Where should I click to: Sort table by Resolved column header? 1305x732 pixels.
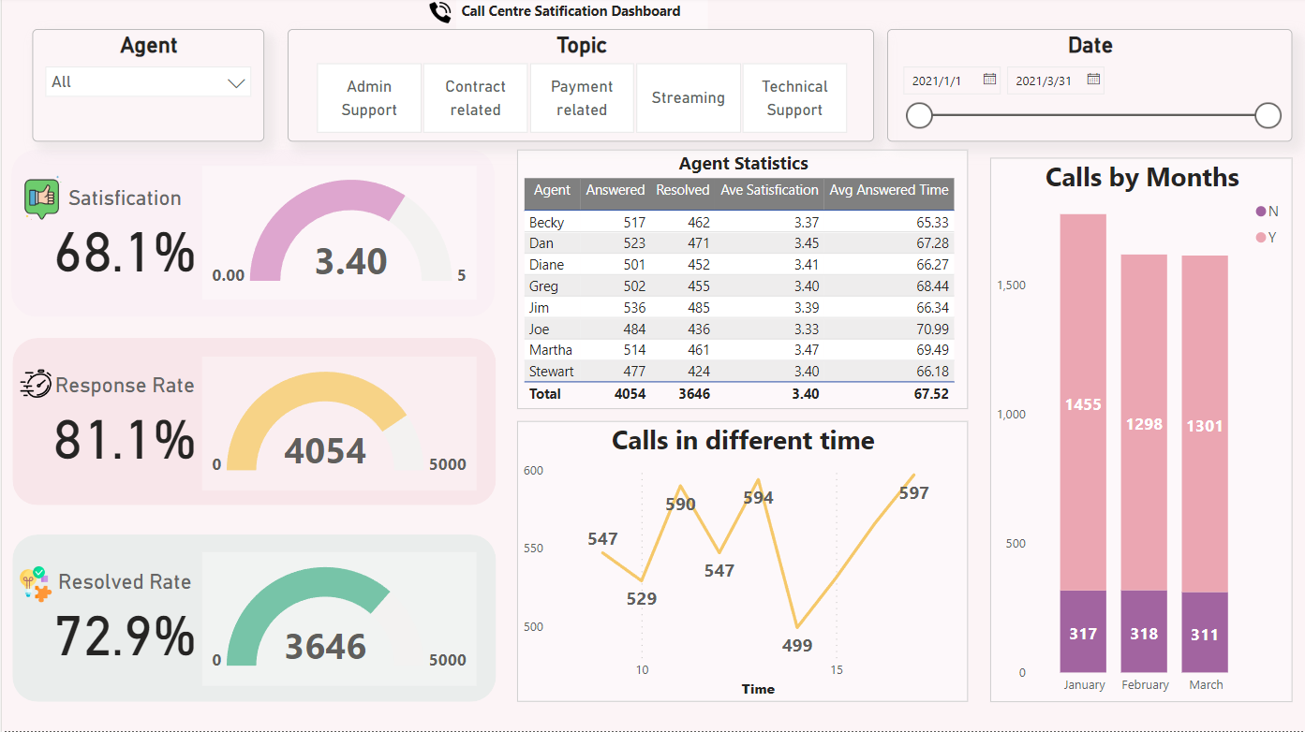click(x=682, y=190)
